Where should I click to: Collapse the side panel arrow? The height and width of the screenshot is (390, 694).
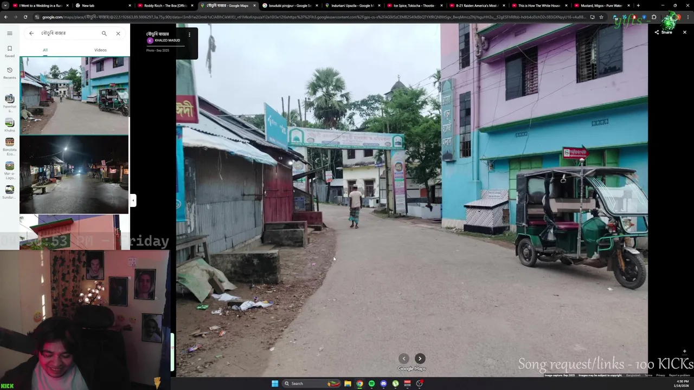point(133,200)
